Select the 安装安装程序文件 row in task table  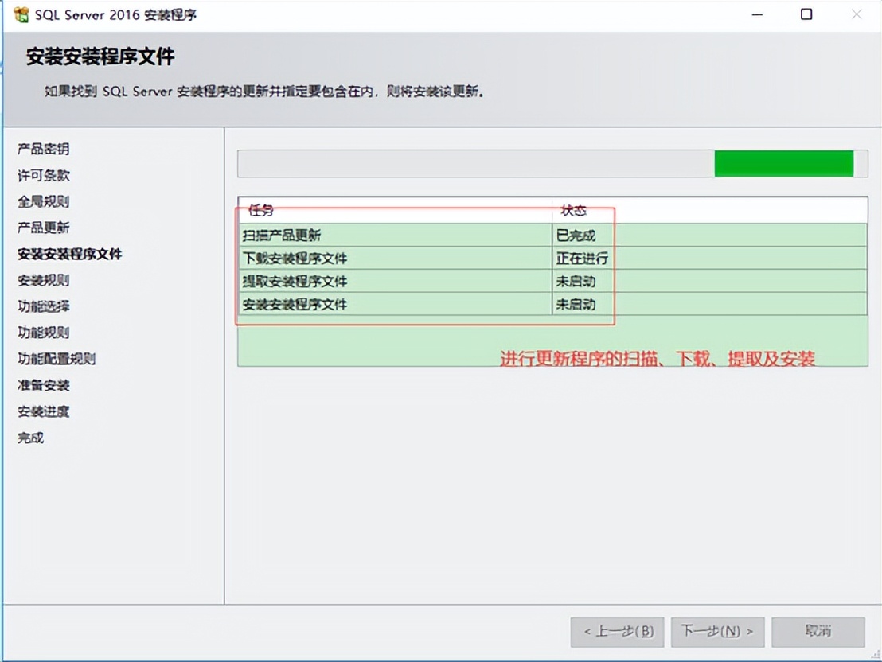pos(552,304)
